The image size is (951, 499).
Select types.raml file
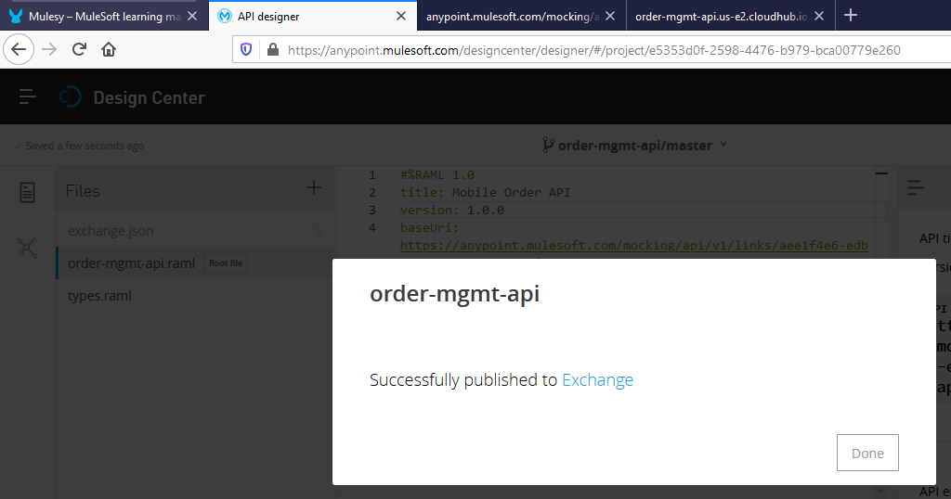click(x=99, y=296)
